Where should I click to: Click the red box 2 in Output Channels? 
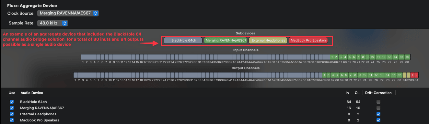coord(417,75)
